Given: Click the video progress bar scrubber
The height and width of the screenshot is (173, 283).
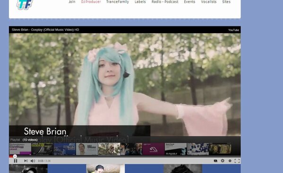Looking at the screenshot, I should point(15,156).
